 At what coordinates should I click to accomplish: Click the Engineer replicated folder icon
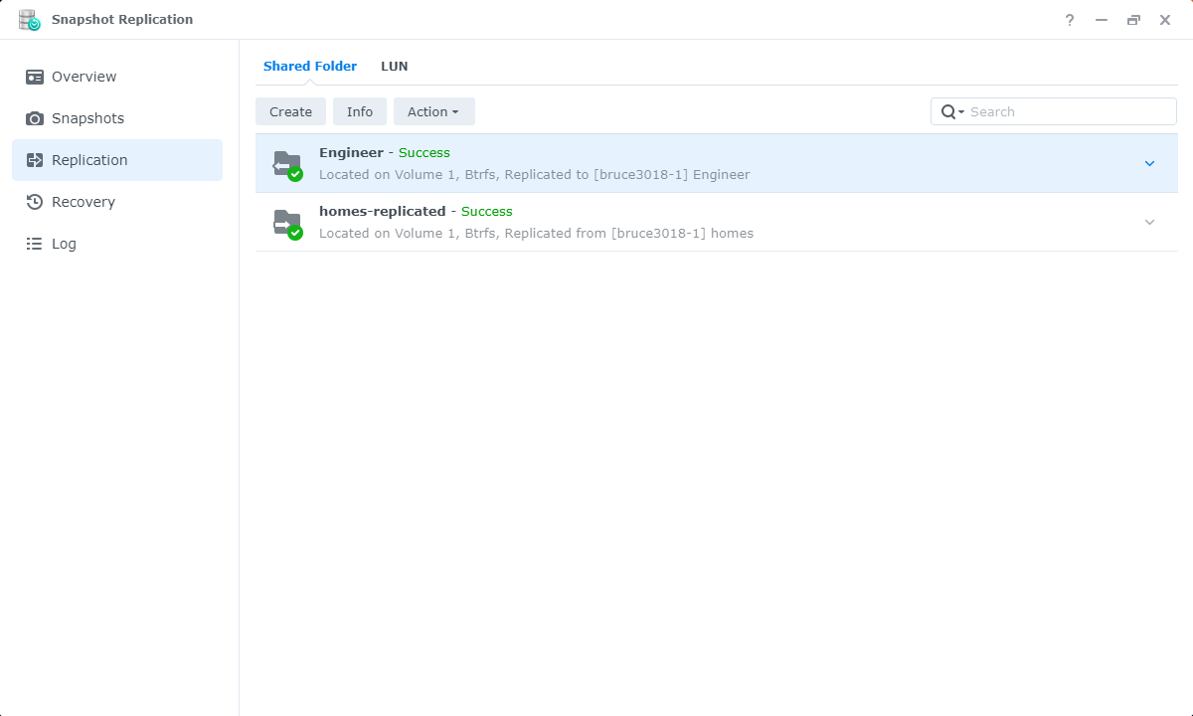pyautogui.click(x=287, y=164)
